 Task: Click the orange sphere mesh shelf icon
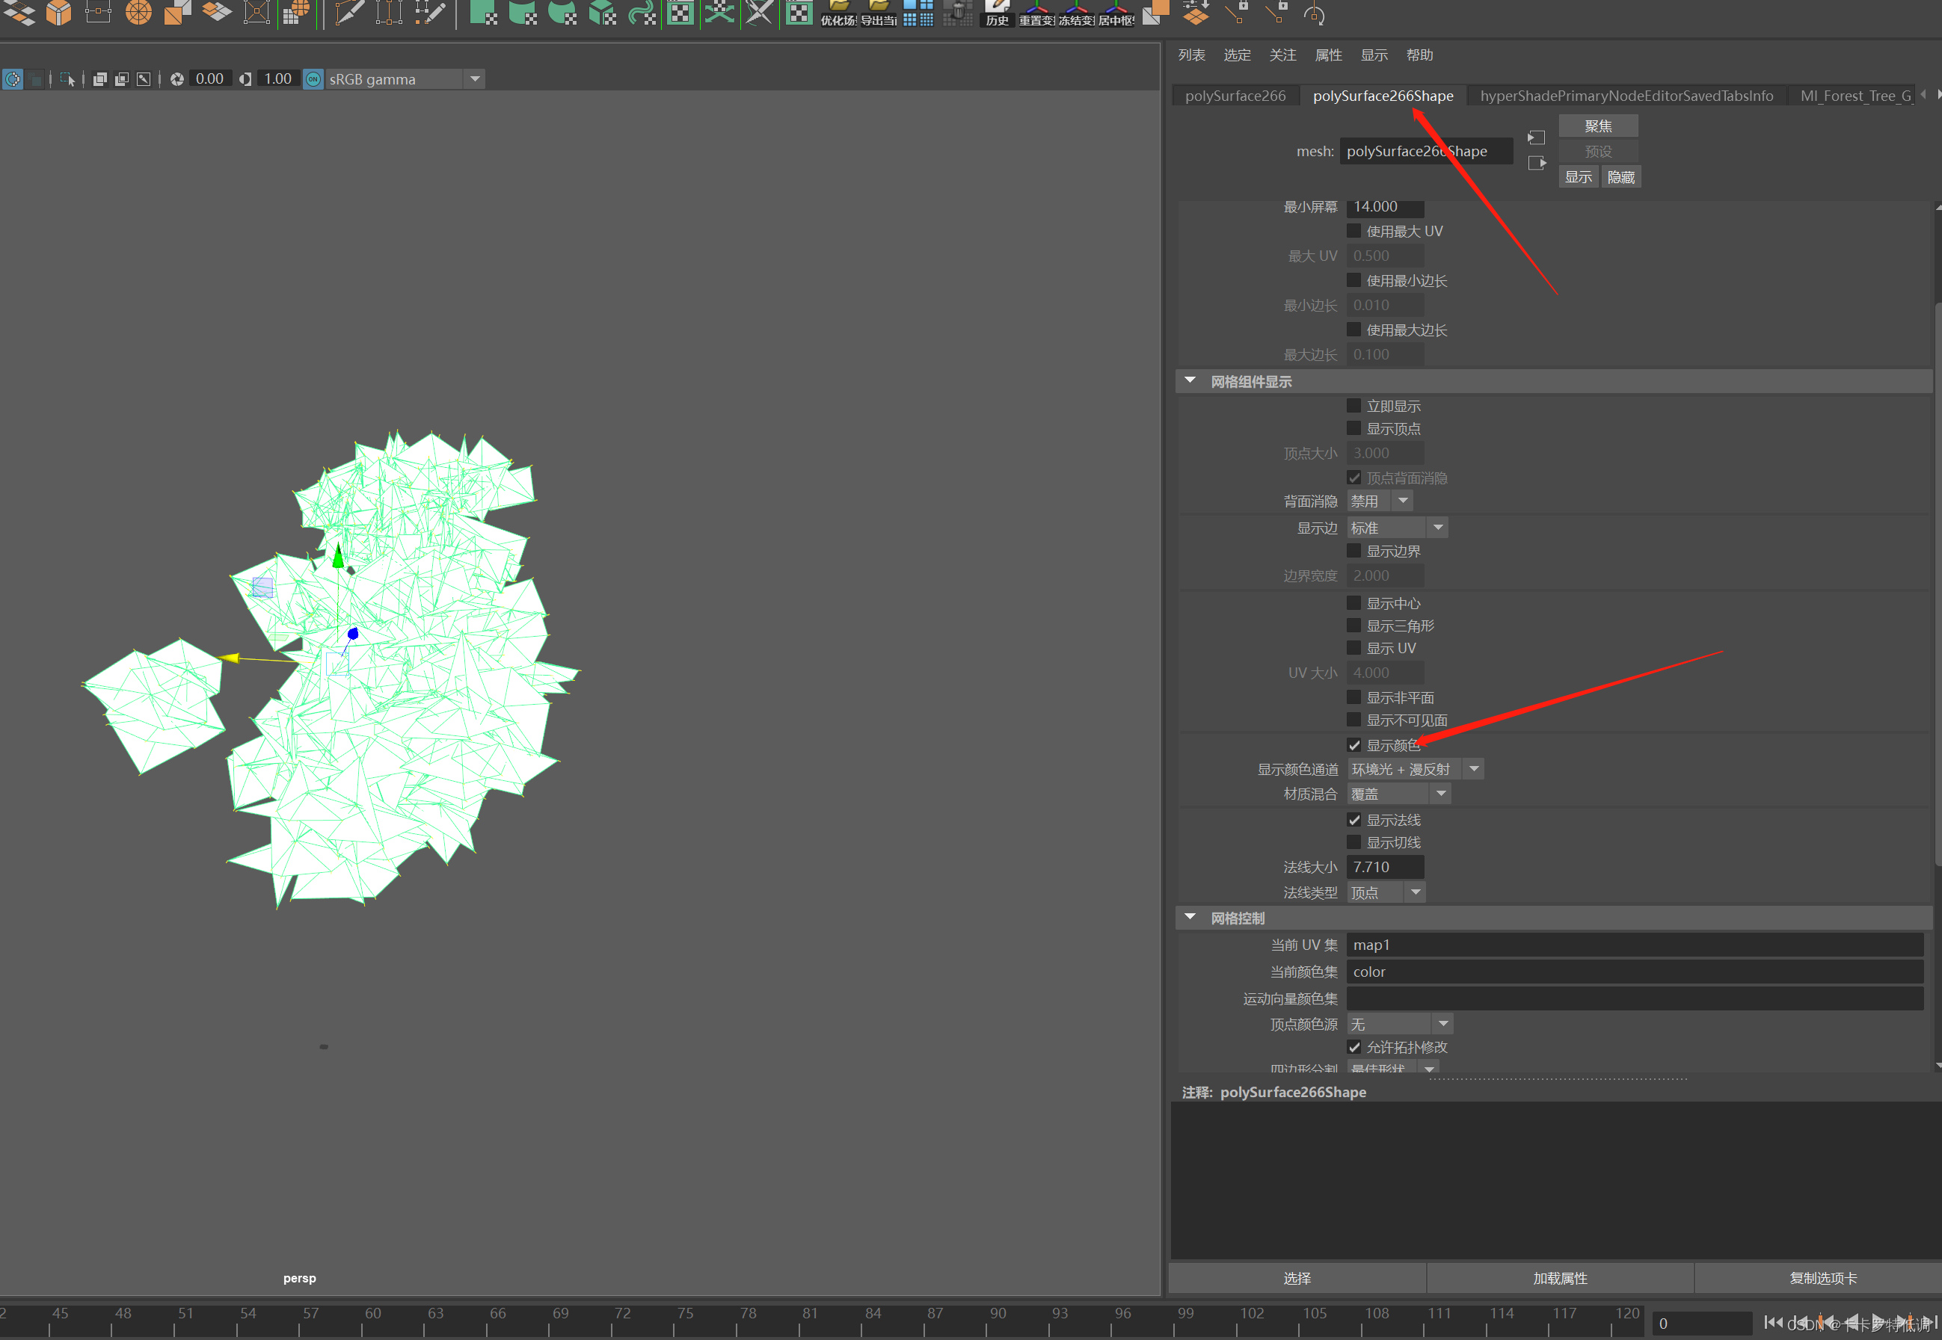pos(138,13)
